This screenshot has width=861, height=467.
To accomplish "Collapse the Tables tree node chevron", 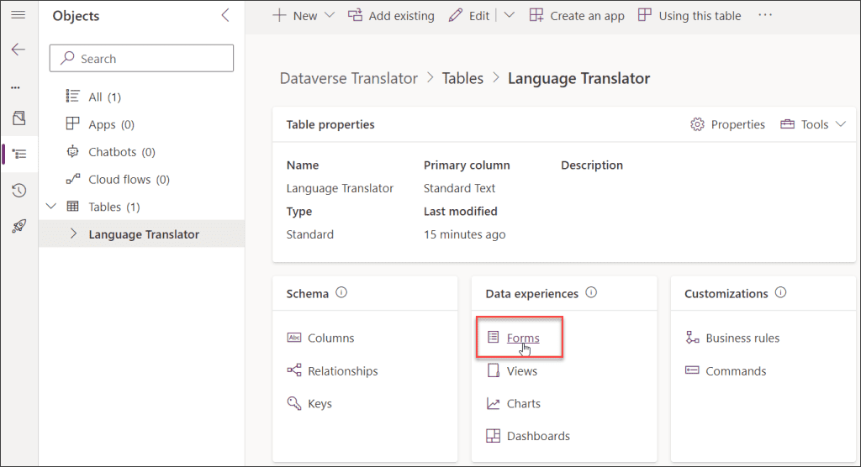I will (x=51, y=207).
